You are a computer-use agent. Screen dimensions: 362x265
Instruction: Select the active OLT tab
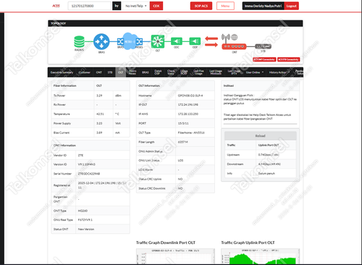121,72
